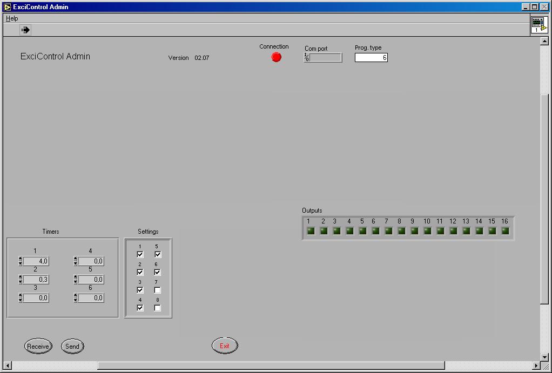Click Timer 6 value field 0,0

(91, 297)
